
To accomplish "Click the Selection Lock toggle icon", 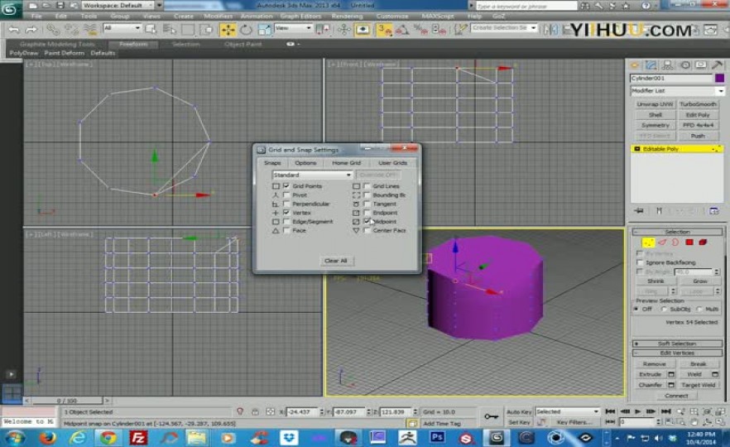I will (x=255, y=412).
